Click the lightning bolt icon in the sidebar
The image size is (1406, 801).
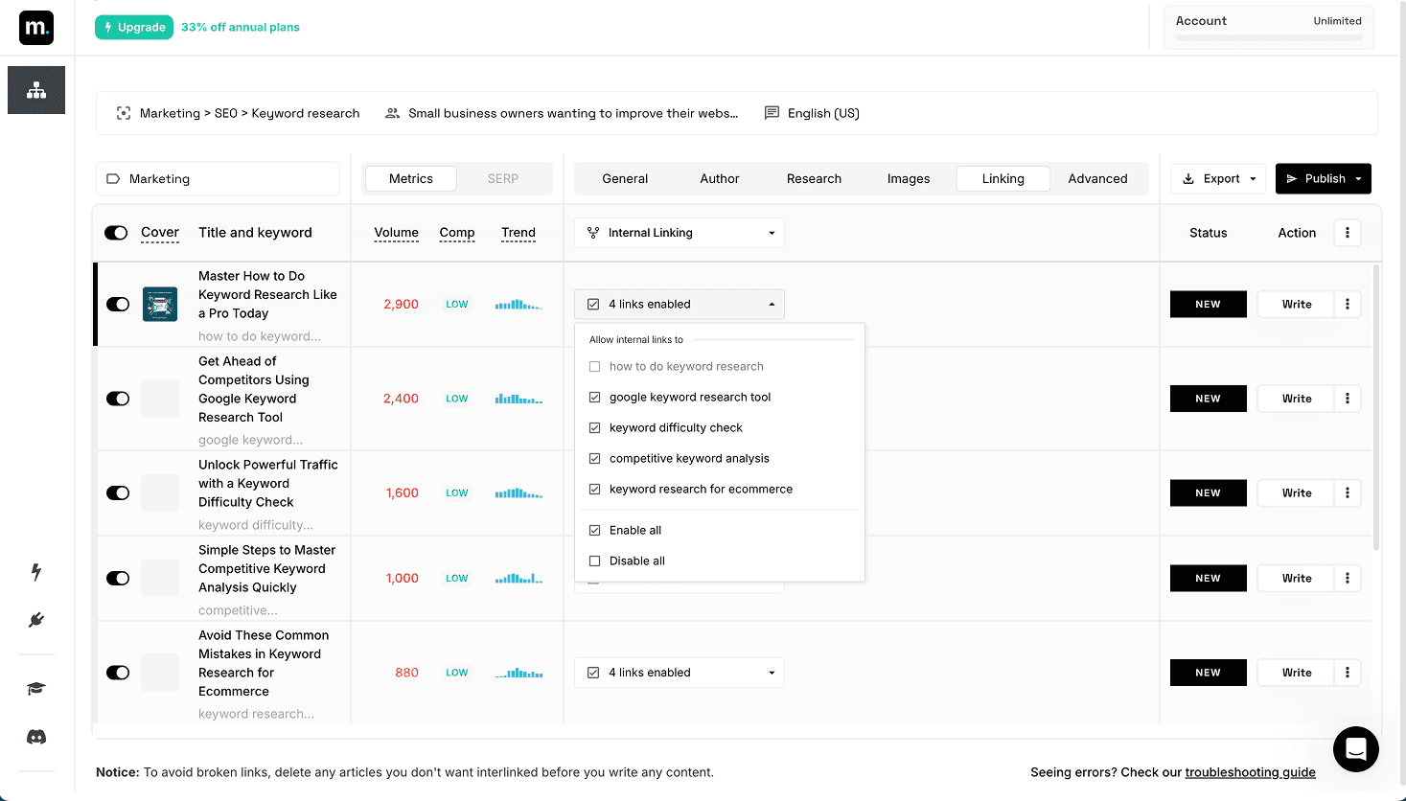coord(35,572)
